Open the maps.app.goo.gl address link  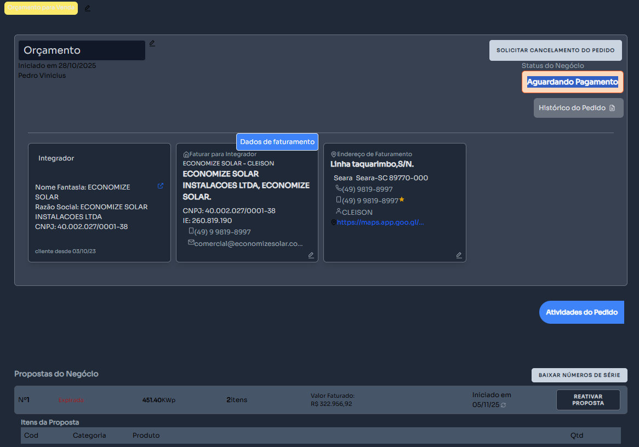click(x=380, y=222)
